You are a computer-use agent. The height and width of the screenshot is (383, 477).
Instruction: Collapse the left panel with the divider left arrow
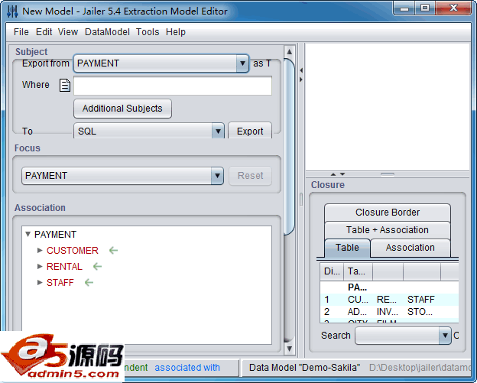tap(301, 70)
